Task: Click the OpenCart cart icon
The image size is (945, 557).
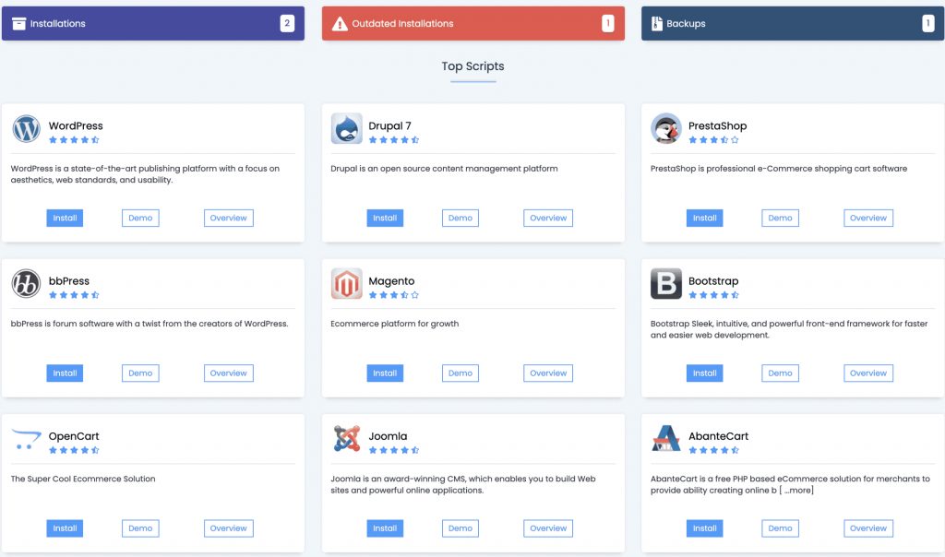Action: (x=27, y=439)
